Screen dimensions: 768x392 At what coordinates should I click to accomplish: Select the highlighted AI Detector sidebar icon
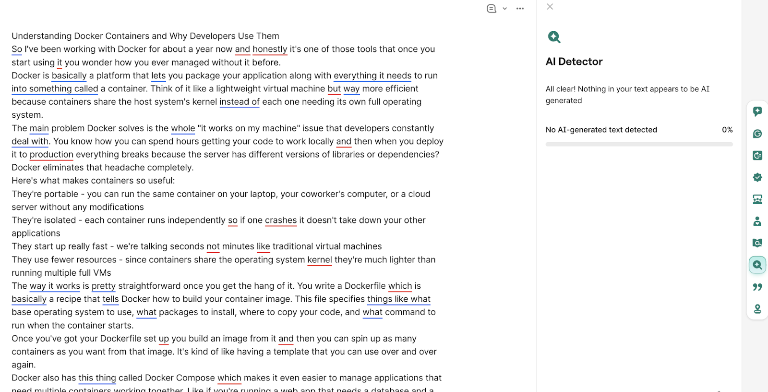[x=757, y=265]
